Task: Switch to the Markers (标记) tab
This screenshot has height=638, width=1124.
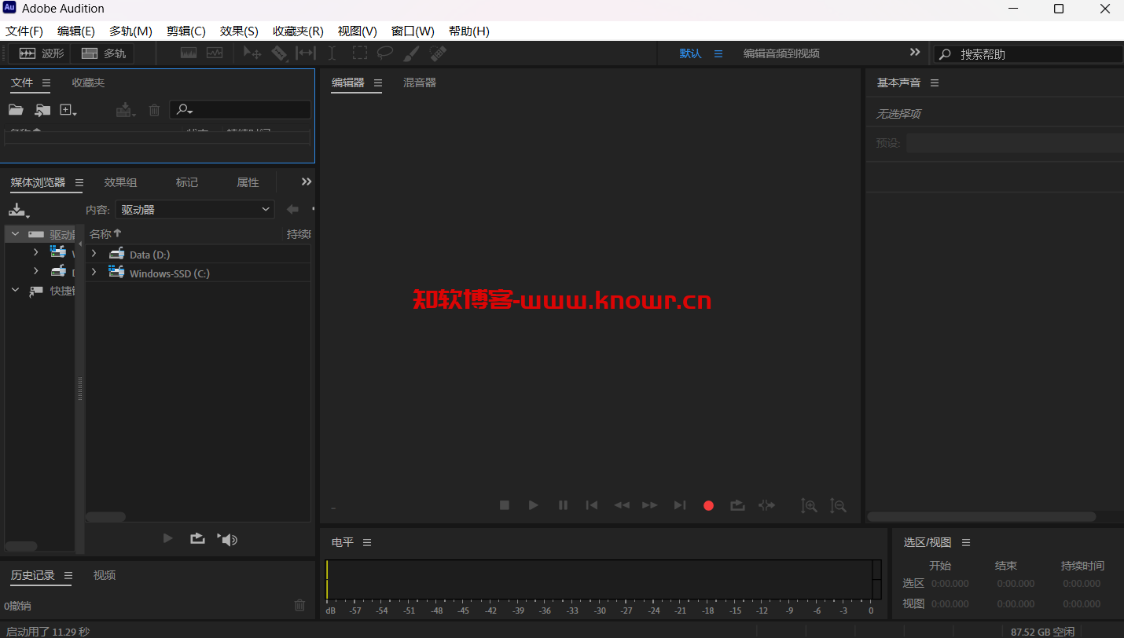Action: (187, 182)
